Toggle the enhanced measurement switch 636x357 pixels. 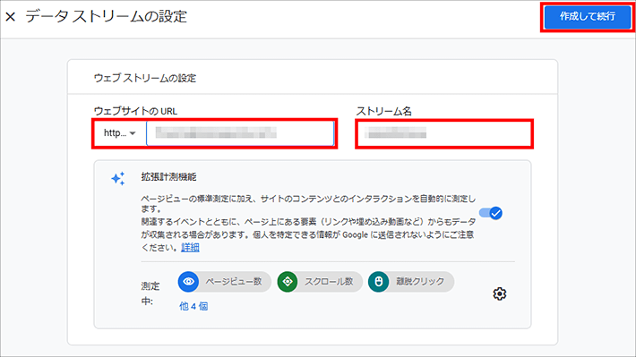click(x=491, y=213)
